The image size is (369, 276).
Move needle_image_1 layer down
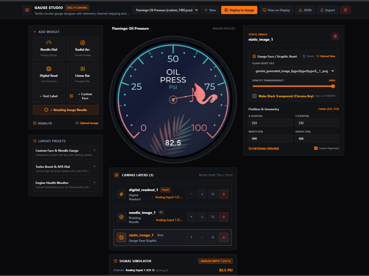[x=202, y=217]
